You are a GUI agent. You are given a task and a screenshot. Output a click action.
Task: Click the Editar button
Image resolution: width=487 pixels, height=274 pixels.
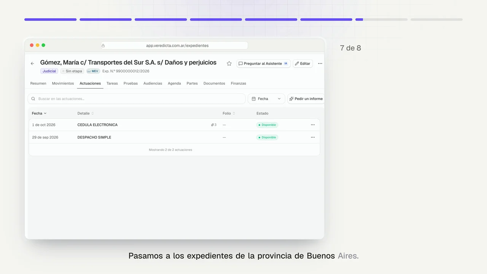(x=303, y=64)
